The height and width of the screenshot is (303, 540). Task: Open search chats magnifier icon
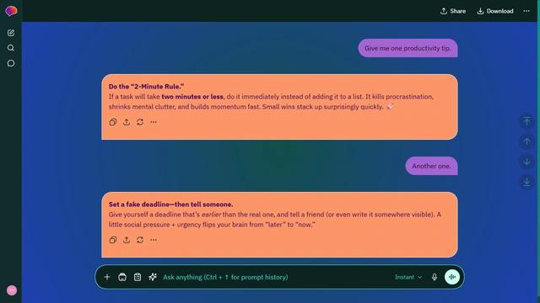click(x=11, y=48)
